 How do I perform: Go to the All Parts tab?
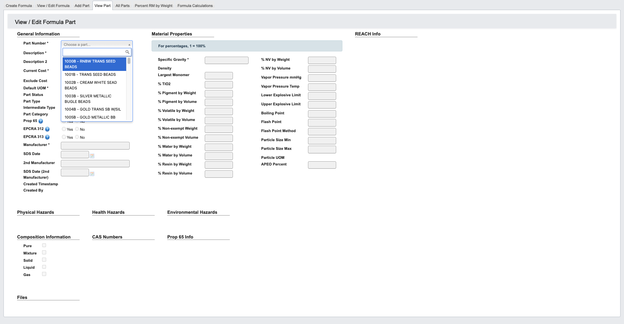coord(123,6)
